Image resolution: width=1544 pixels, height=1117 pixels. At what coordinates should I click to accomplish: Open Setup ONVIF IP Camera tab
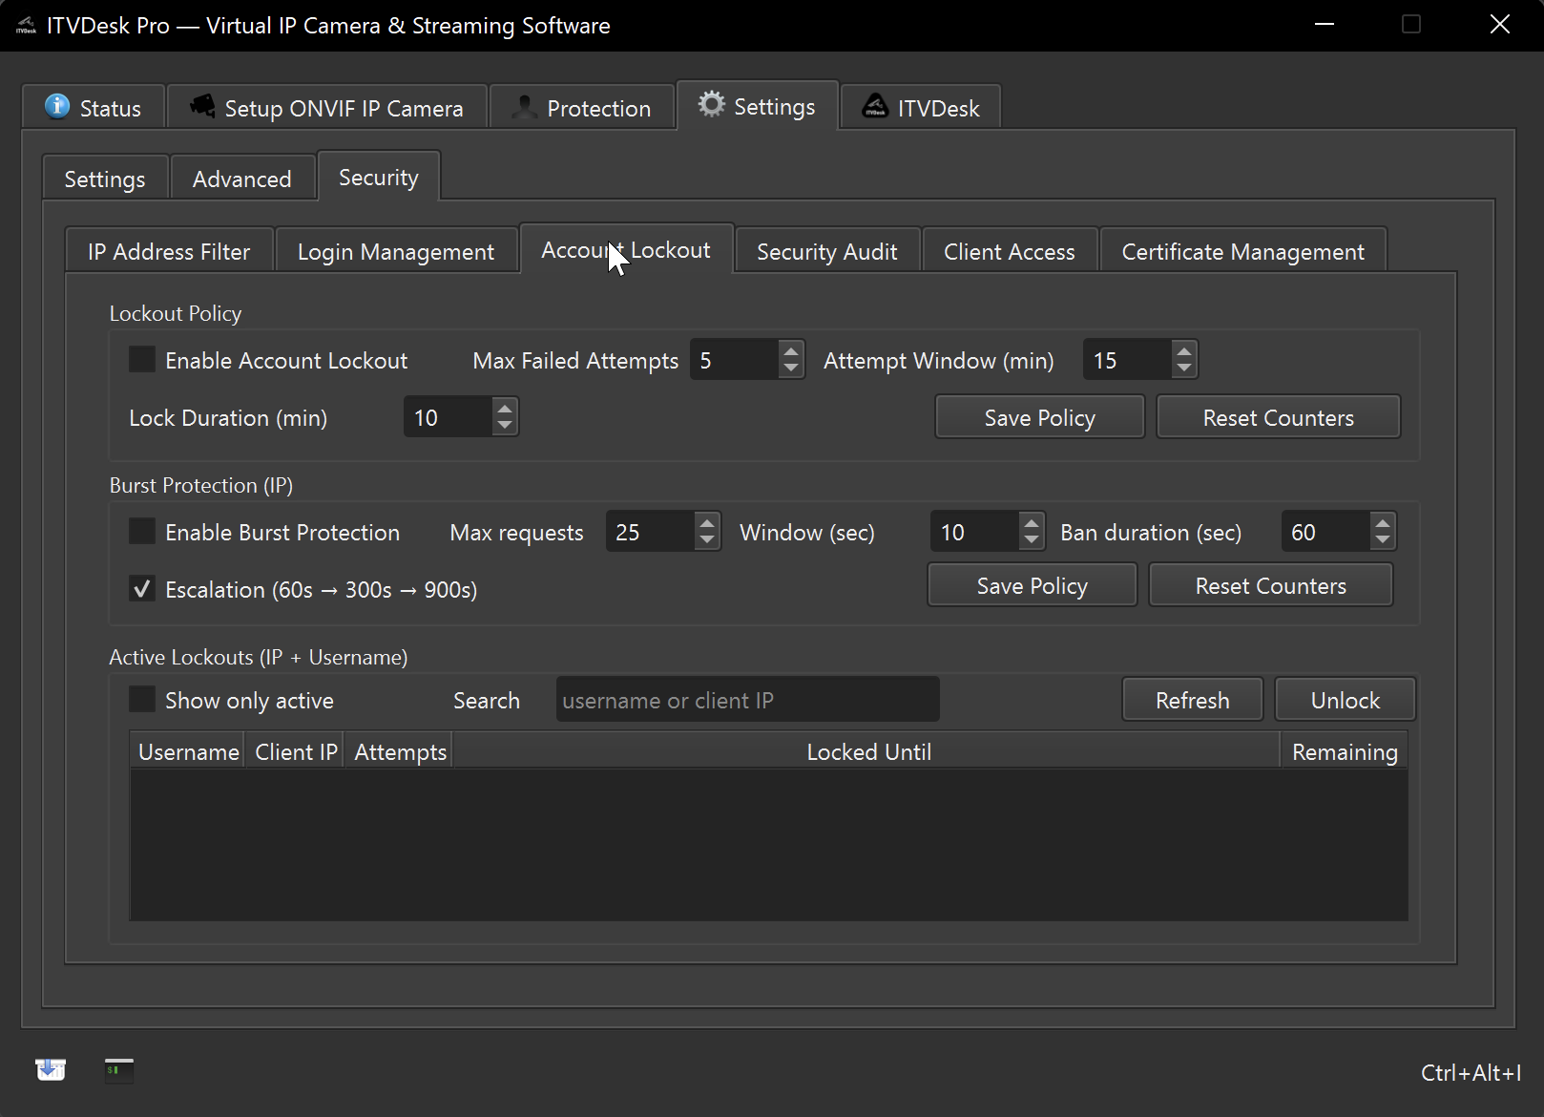(327, 108)
